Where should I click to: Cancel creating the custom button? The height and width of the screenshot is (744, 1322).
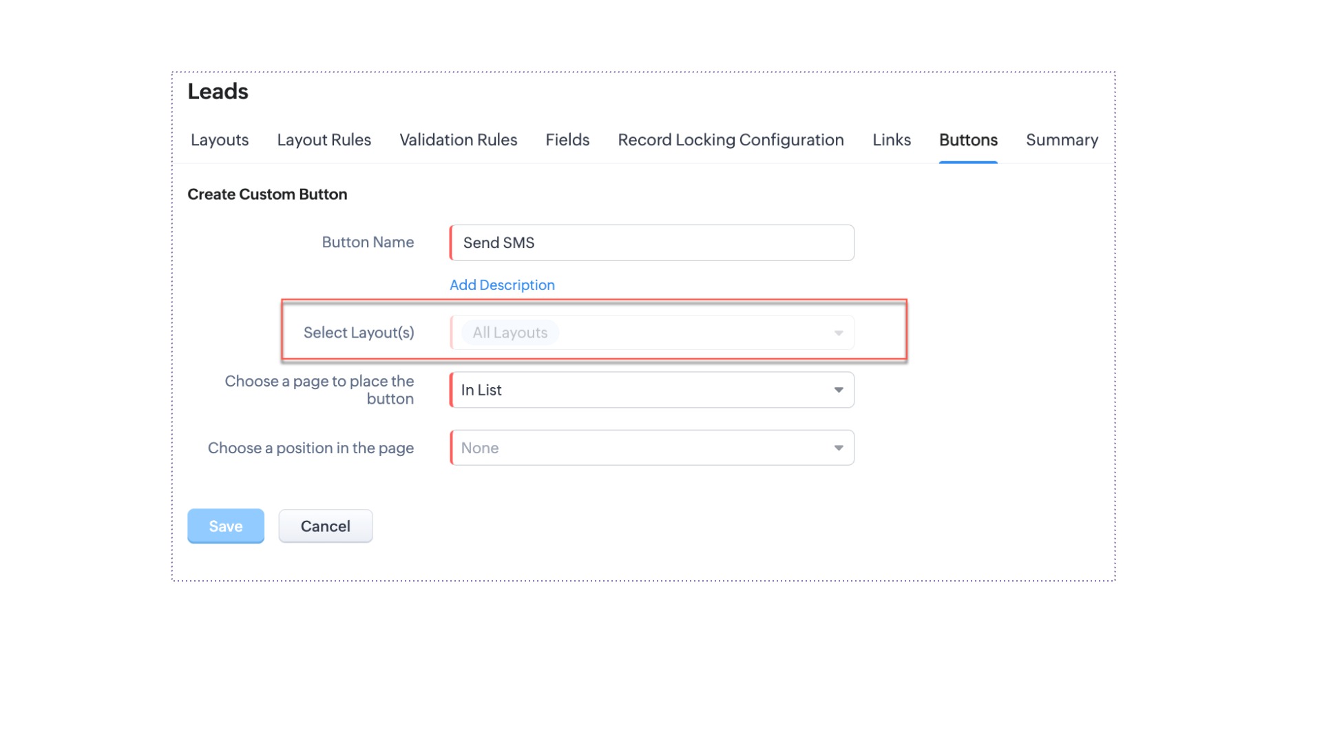click(x=325, y=526)
